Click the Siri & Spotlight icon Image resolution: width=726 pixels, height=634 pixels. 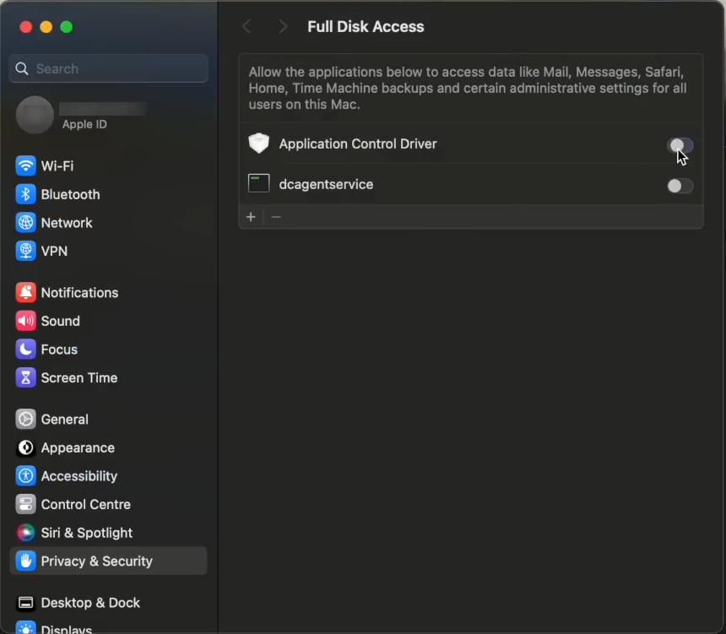click(26, 533)
